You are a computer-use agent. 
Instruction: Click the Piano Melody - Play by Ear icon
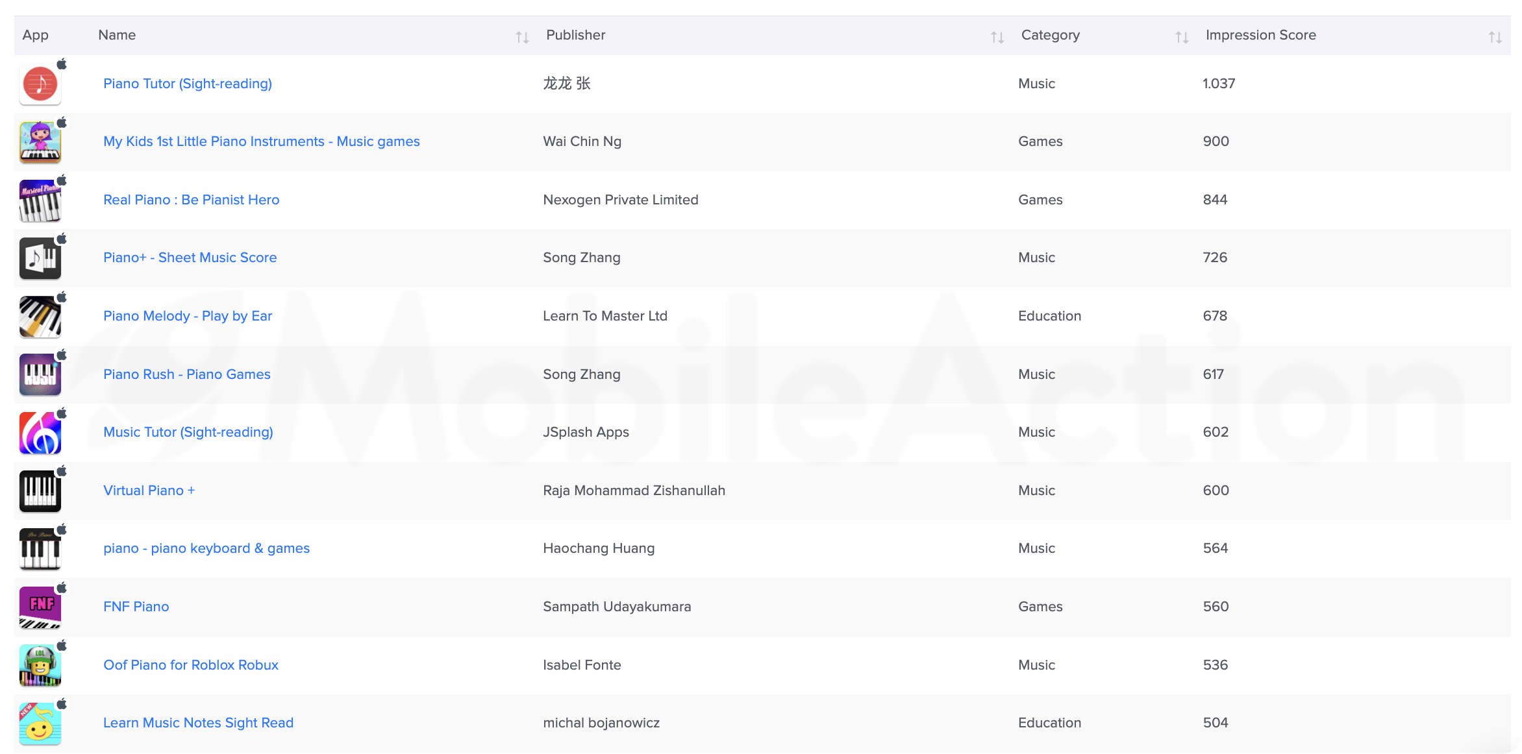coord(40,317)
